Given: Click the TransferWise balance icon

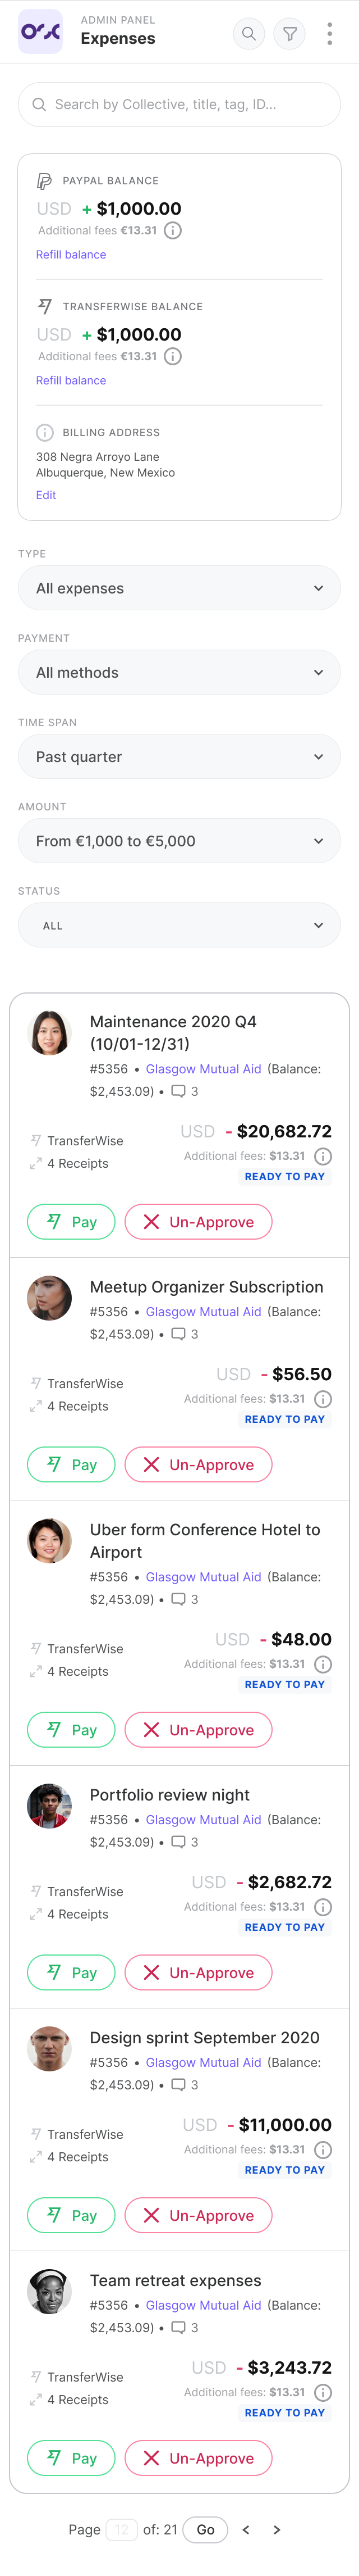Looking at the screenshot, I should click(x=43, y=306).
